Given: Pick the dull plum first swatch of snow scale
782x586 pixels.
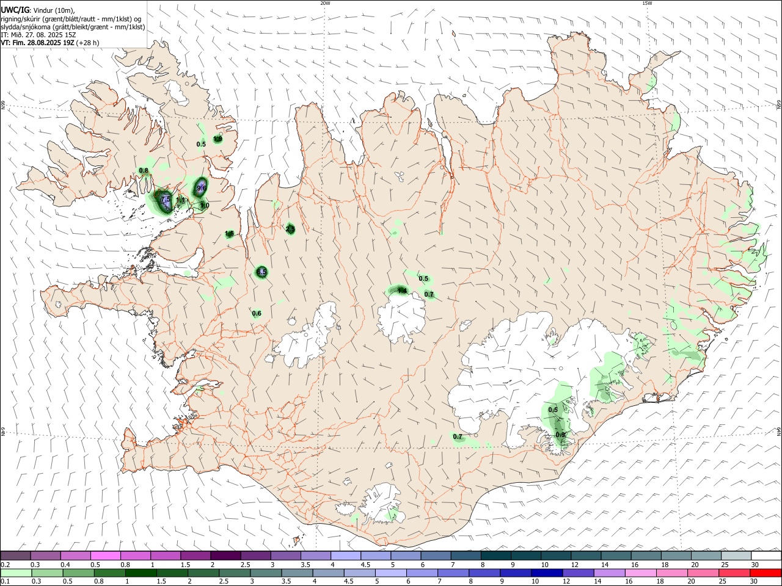Looking at the screenshot, I should click(x=15, y=555).
